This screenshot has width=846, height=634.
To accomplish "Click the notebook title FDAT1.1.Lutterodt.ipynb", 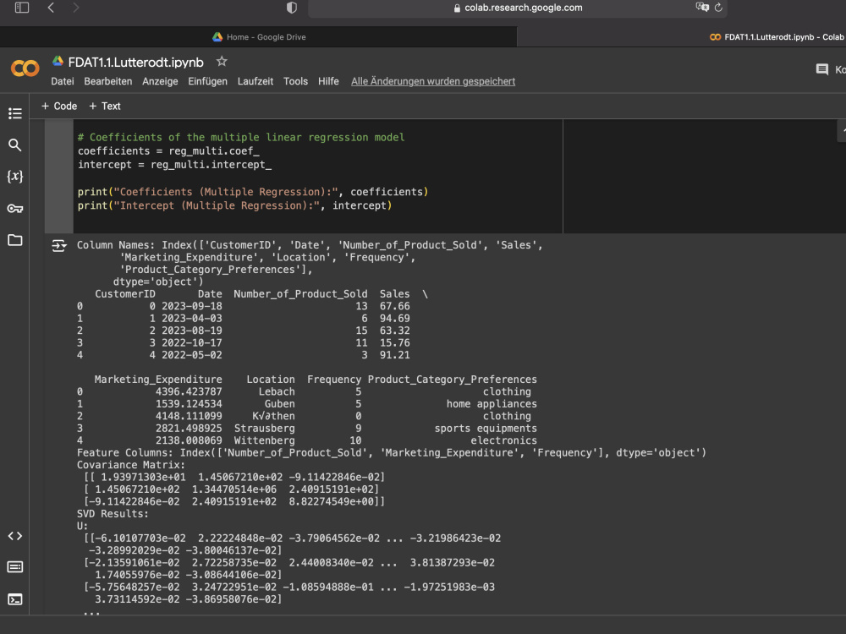I will coord(136,63).
